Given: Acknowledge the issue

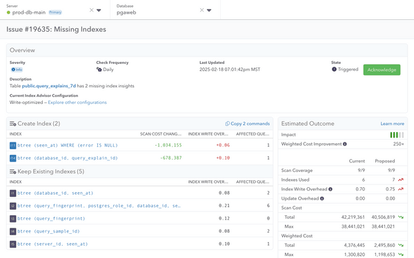Looking at the screenshot, I should [x=382, y=69].
